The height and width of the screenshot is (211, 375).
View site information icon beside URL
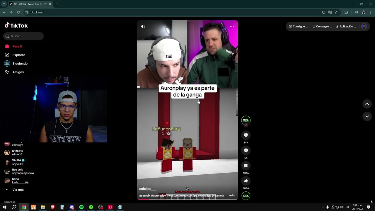[x=27, y=12]
